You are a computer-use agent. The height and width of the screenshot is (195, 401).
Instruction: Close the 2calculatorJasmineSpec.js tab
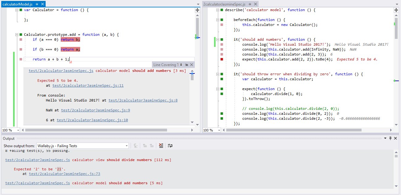tap(255, 4)
